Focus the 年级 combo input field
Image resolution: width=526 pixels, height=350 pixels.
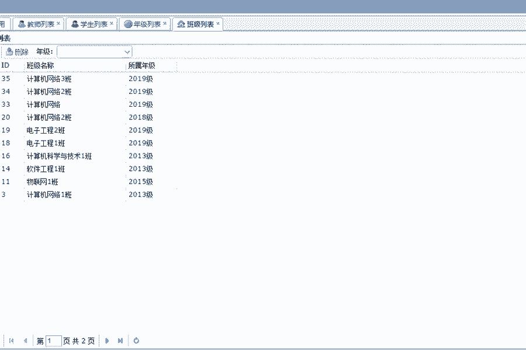click(90, 52)
